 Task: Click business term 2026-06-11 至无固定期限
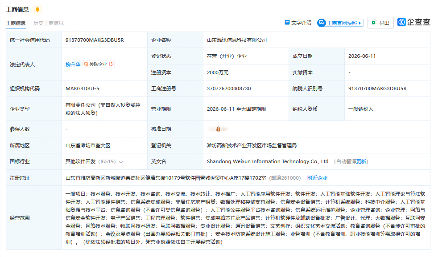pyautogui.click(x=236, y=109)
